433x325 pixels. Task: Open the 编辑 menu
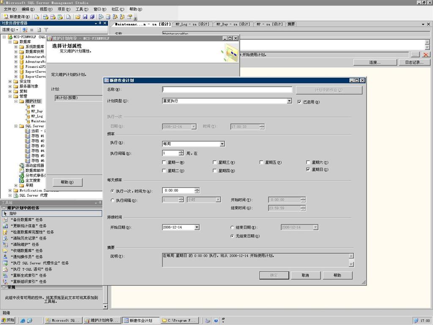point(28,9)
